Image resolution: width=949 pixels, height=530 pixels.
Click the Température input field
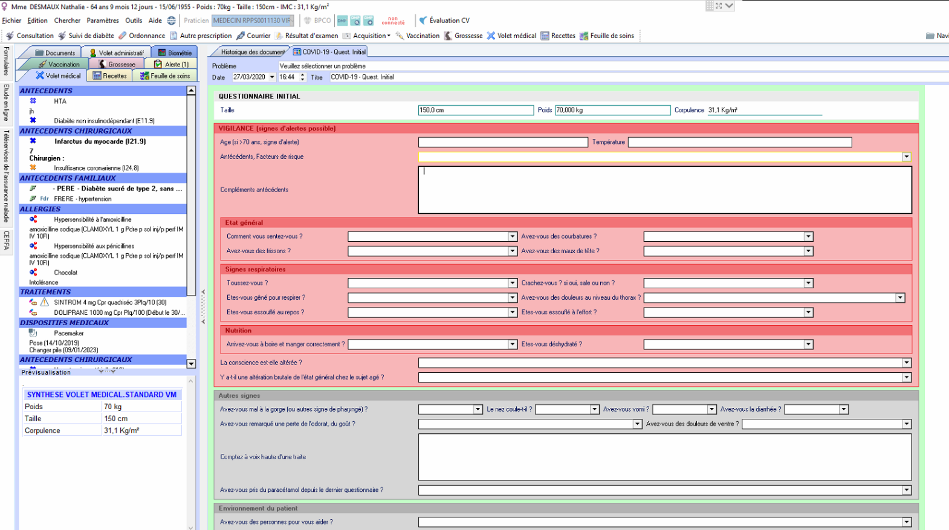tap(740, 142)
